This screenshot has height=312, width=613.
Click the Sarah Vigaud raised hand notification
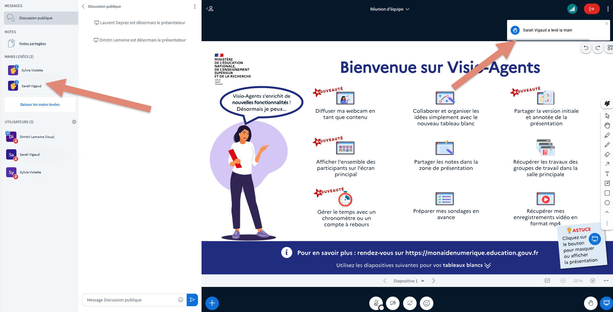click(558, 30)
